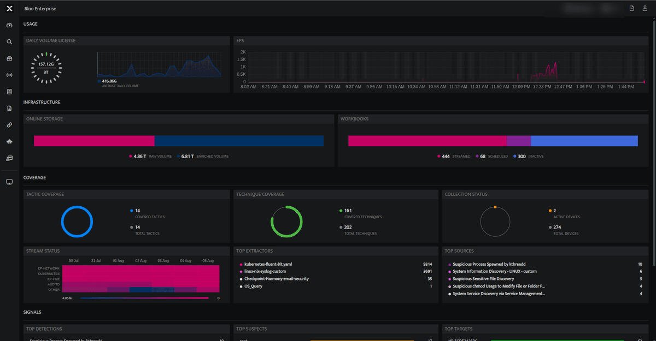
Task: Click the stream status range slider
Action: tap(144, 298)
